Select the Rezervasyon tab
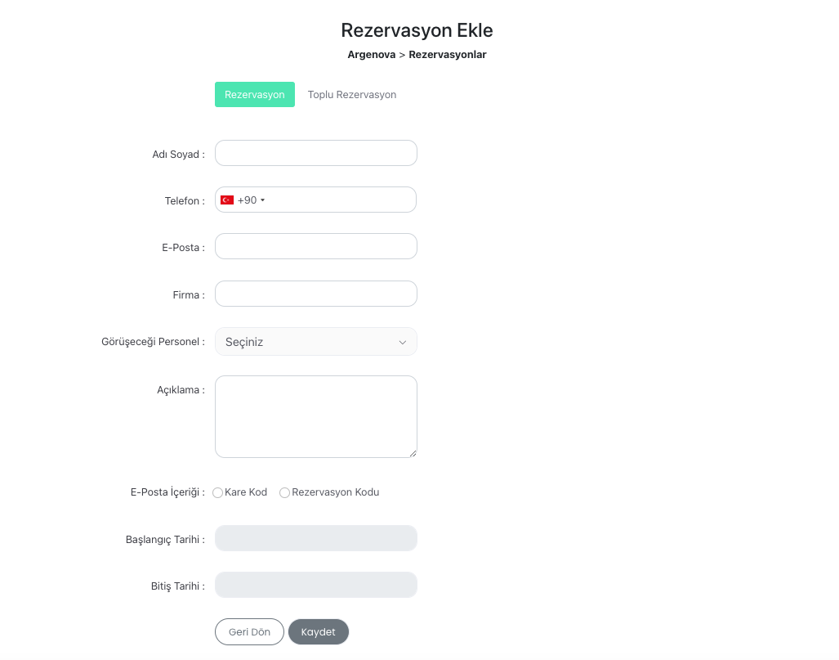This screenshot has width=839, height=660. [255, 95]
